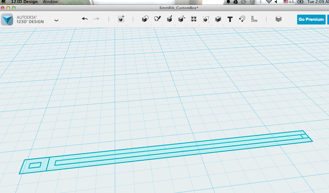Click the Go Premium button
This screenshot has width=329, height=193.
311,19
